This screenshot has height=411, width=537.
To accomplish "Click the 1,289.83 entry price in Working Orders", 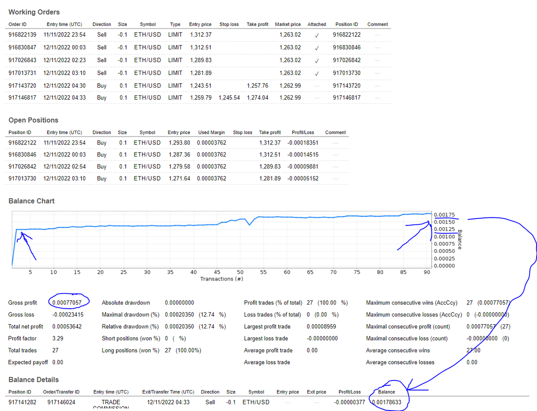I will coord(200,60).
